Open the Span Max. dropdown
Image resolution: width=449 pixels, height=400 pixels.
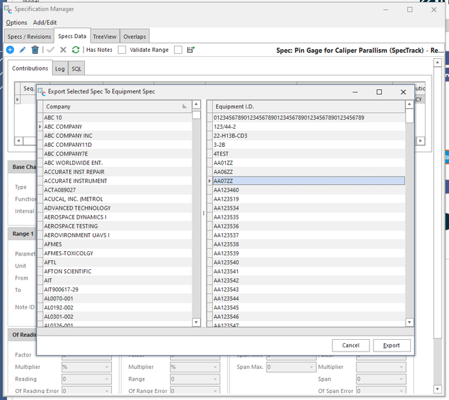[x=312, y=367]
